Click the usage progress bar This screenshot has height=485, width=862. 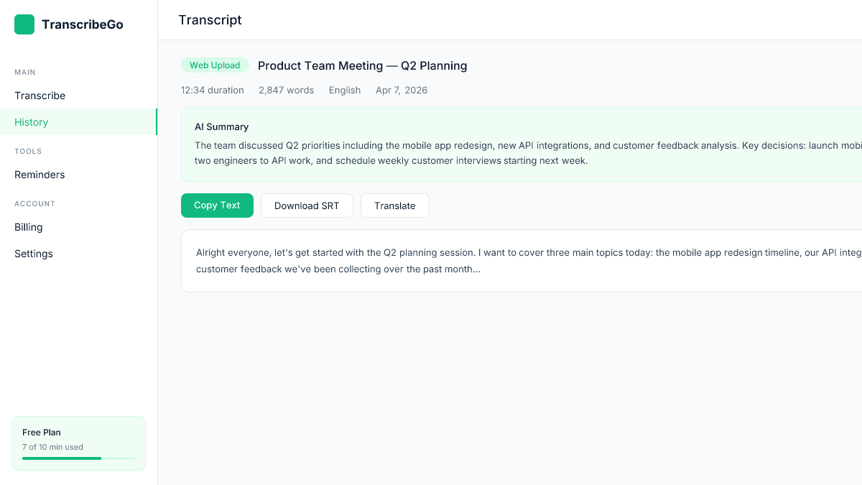(x=78, y=458)
